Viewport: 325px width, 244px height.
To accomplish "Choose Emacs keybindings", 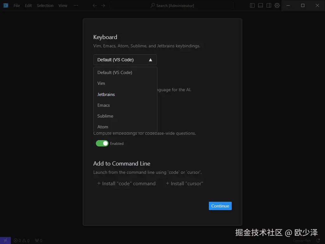I will pos(125,105).
